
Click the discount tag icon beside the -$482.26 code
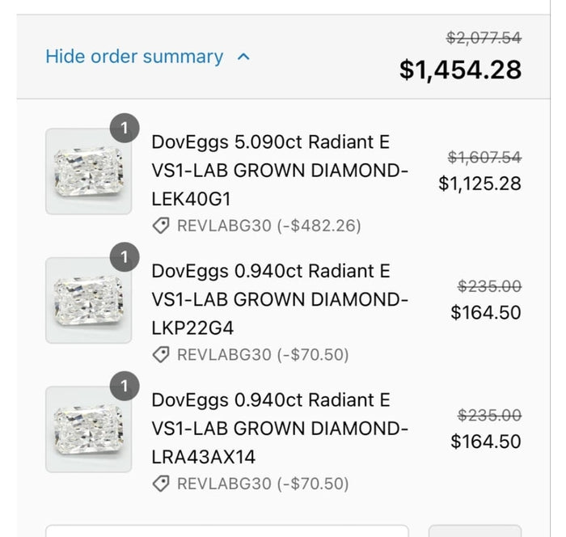(x=161, y=226)
